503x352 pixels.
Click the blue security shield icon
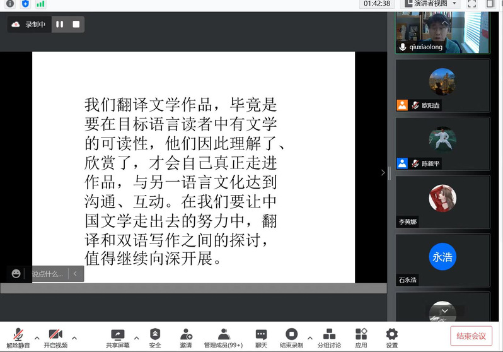(25, 4)
